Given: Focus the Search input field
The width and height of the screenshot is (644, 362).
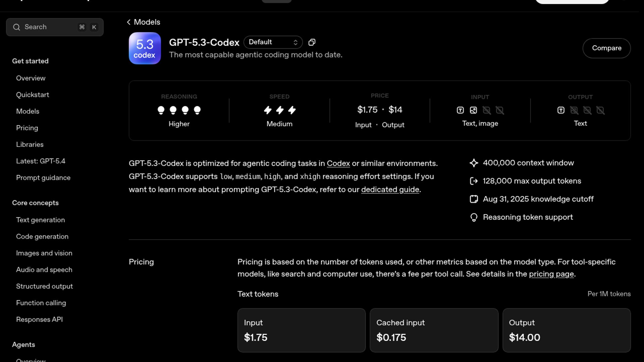Looking at the screenshot, I should (50, 27).
